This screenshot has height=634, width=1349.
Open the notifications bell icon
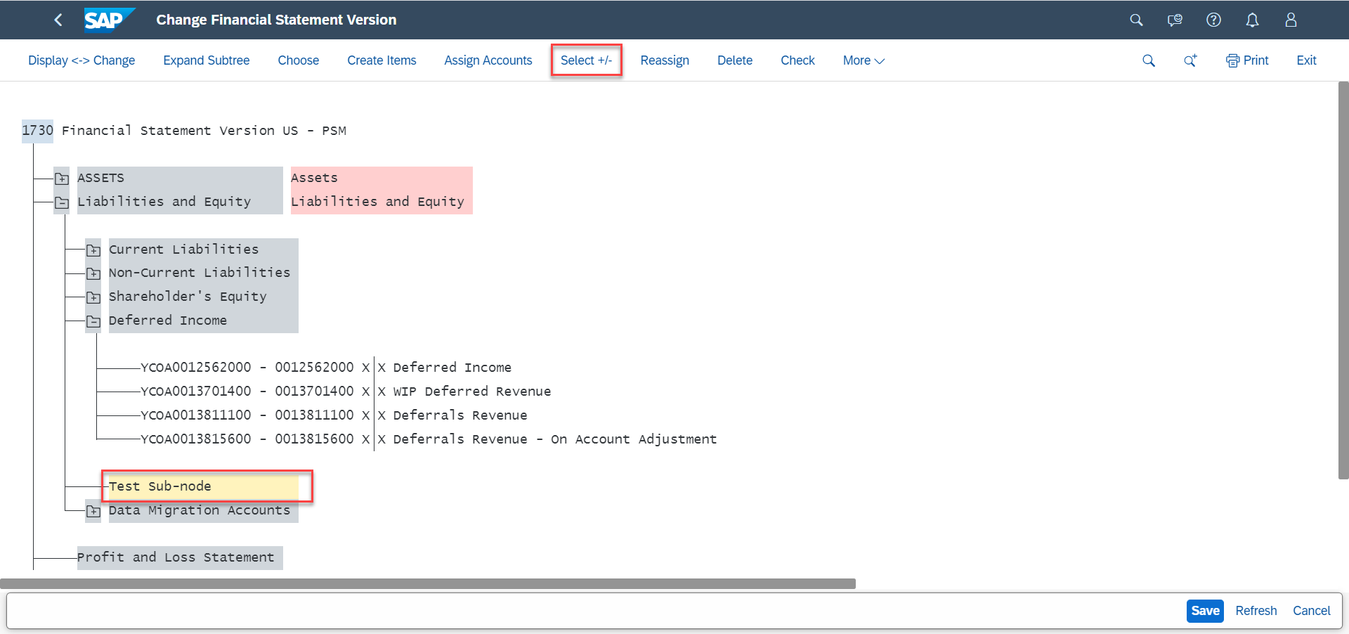[1252, 20]
